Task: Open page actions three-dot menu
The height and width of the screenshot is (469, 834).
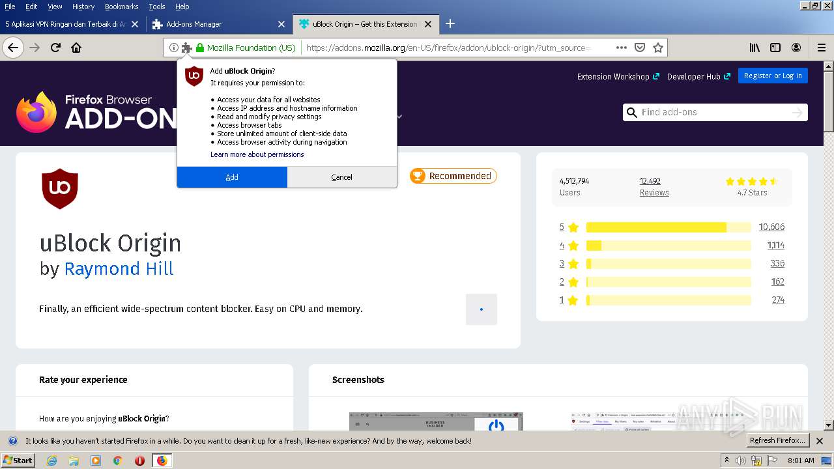Action: point(622,48)
